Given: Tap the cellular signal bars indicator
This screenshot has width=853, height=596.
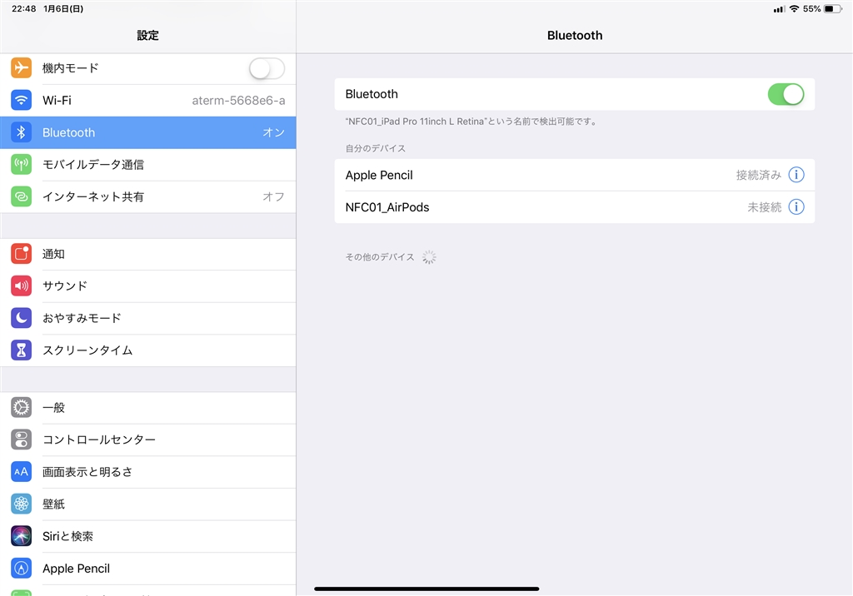Looking at the screenshot, I should click(779, 9).
